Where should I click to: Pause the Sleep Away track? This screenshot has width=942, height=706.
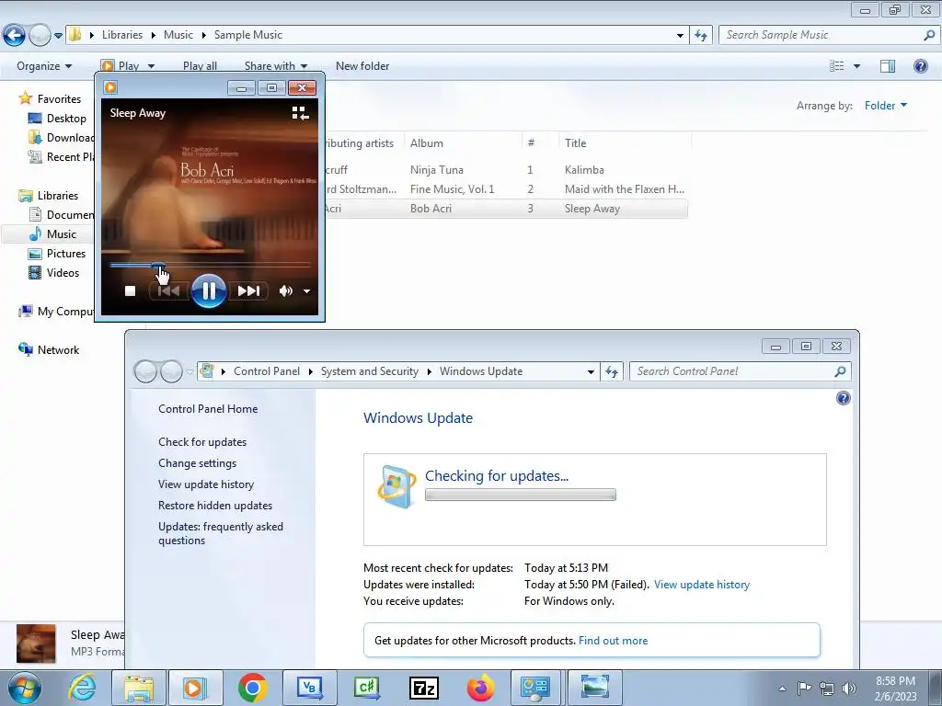coord(209,291)
